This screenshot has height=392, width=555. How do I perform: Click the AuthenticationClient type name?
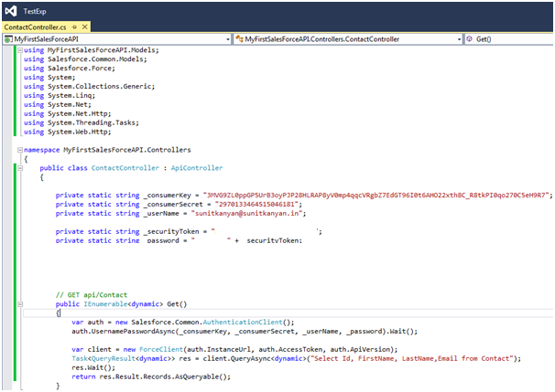pos(243,322)
